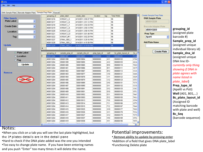Click the well cell A12
Screen dimensions: 203x152
[x=110, y=62]
